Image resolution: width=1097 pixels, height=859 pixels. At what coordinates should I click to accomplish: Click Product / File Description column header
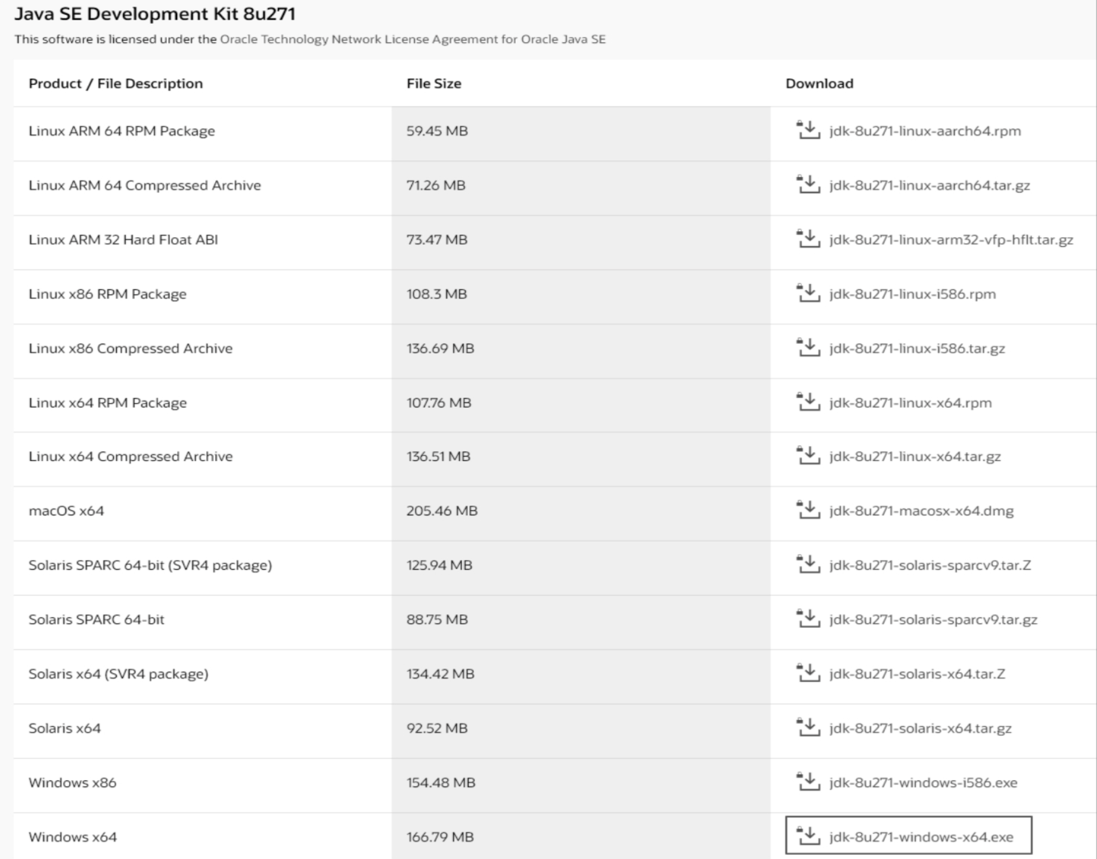tap(116, 83)
